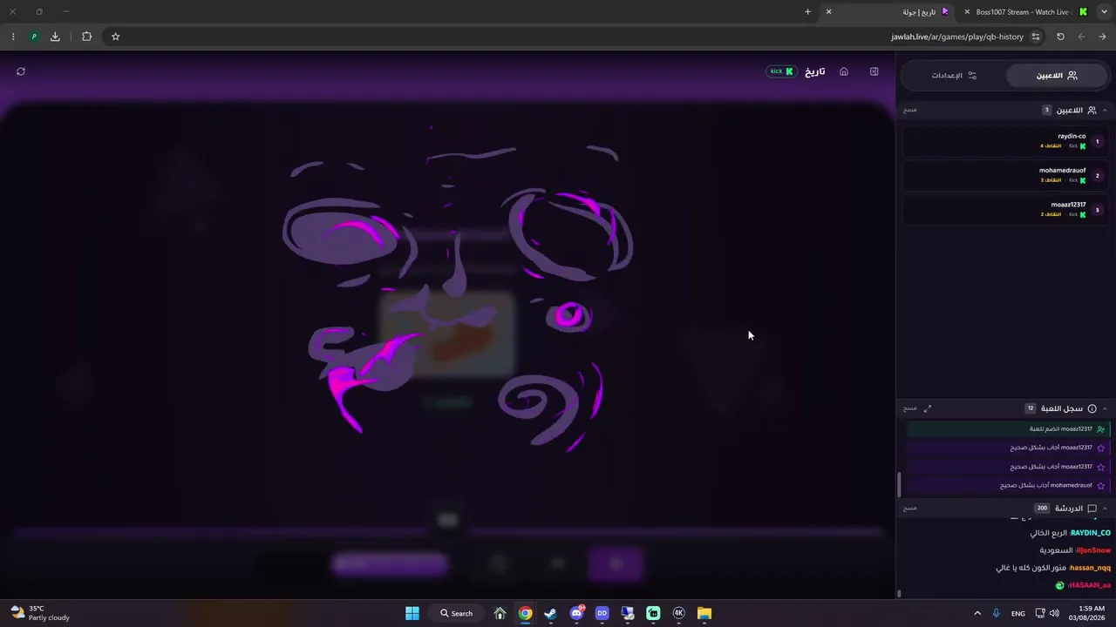Screen dimensions: 1116x627
Task: Open the Chrome three-dot menu
Action: click(13, 37)
